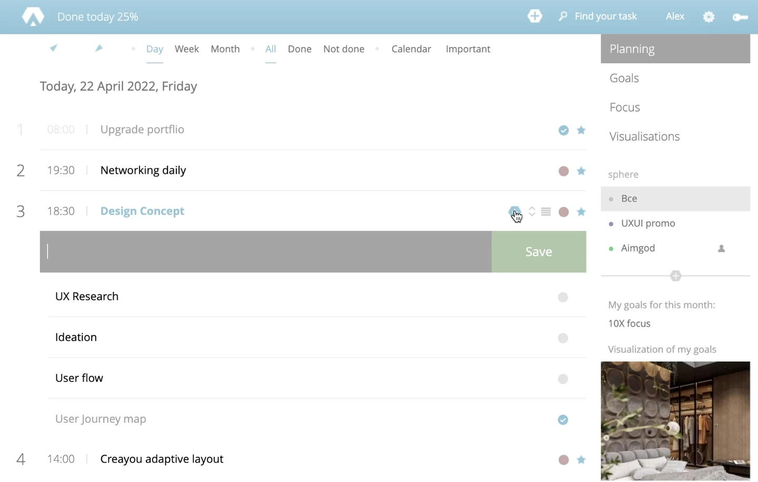The width and height of the screenshot is (758, 482).
Task: Add a new task with plus icon
Action: (535, 16)
